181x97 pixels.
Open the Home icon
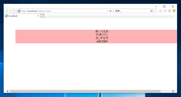point(161,11)
